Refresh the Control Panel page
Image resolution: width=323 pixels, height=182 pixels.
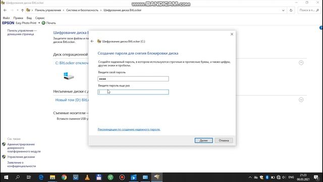click(291, 10)
